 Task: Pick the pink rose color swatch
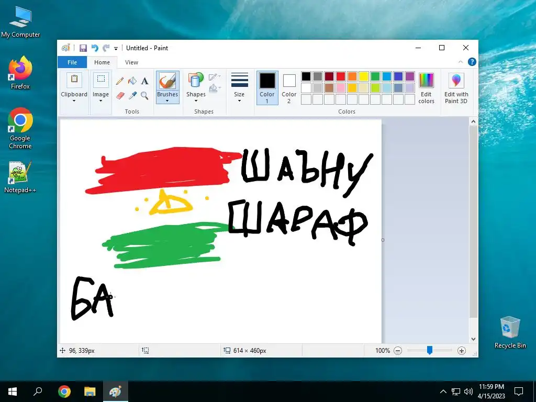340,88
